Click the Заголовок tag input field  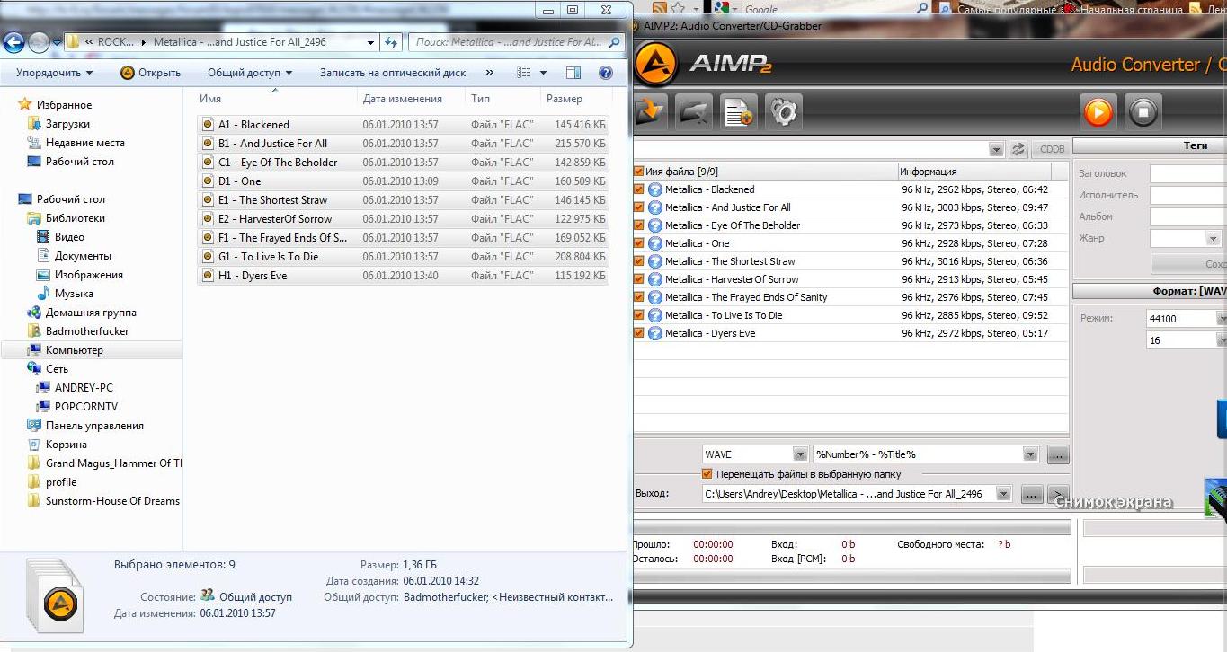1187,173
